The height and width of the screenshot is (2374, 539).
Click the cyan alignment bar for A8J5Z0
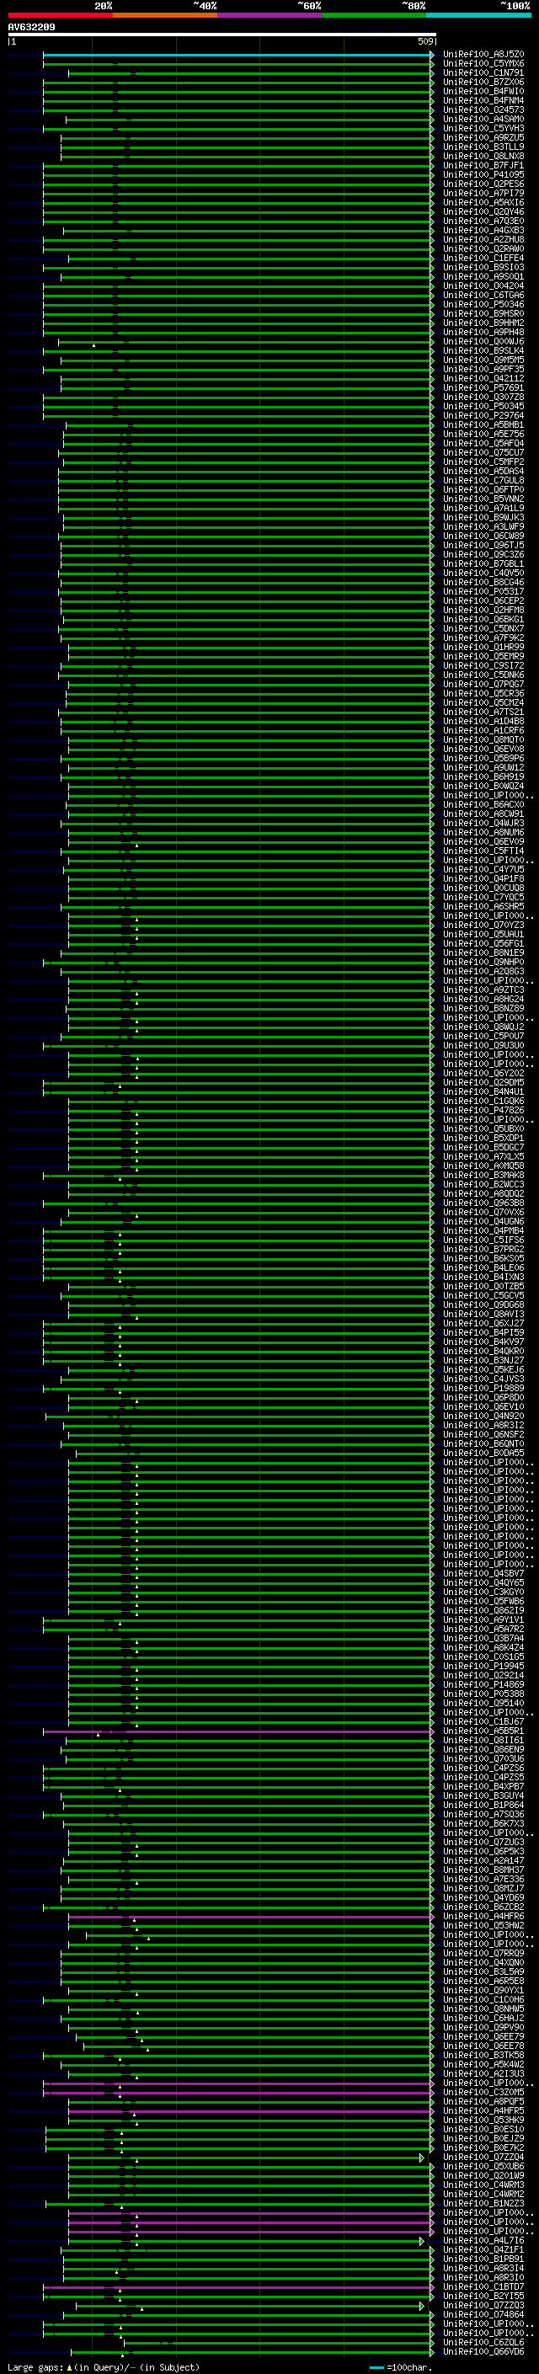[x=237, y=55]
